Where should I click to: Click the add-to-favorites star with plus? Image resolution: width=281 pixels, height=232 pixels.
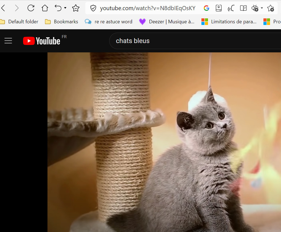click(x=271, y=8)
